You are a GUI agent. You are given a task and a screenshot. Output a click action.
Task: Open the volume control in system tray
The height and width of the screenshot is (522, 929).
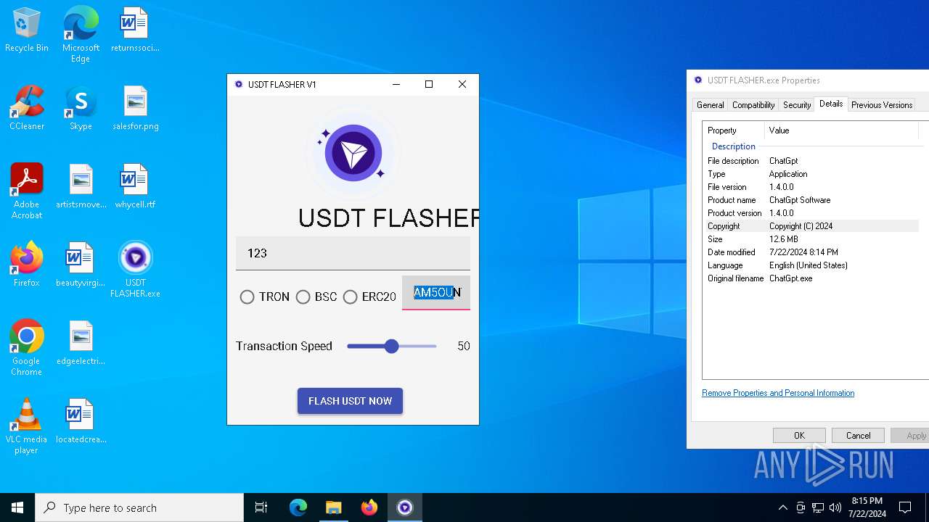[x=835, y=507]
